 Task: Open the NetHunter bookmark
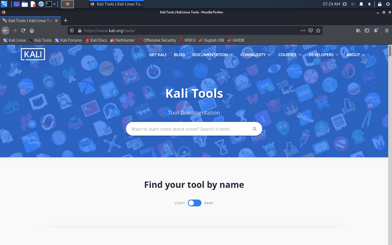click(x=122, y=40)
